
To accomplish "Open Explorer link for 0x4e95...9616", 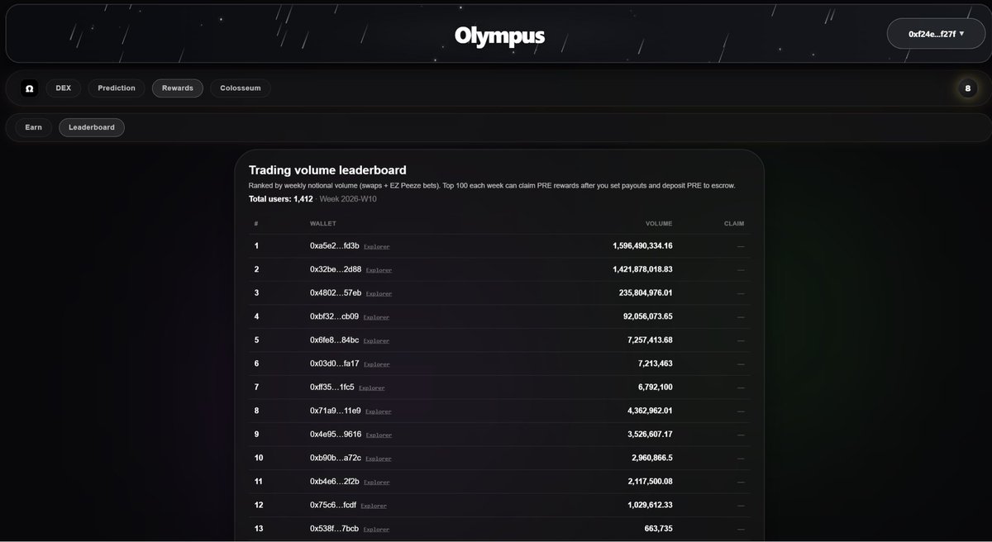I will click(x=379, y=435).
